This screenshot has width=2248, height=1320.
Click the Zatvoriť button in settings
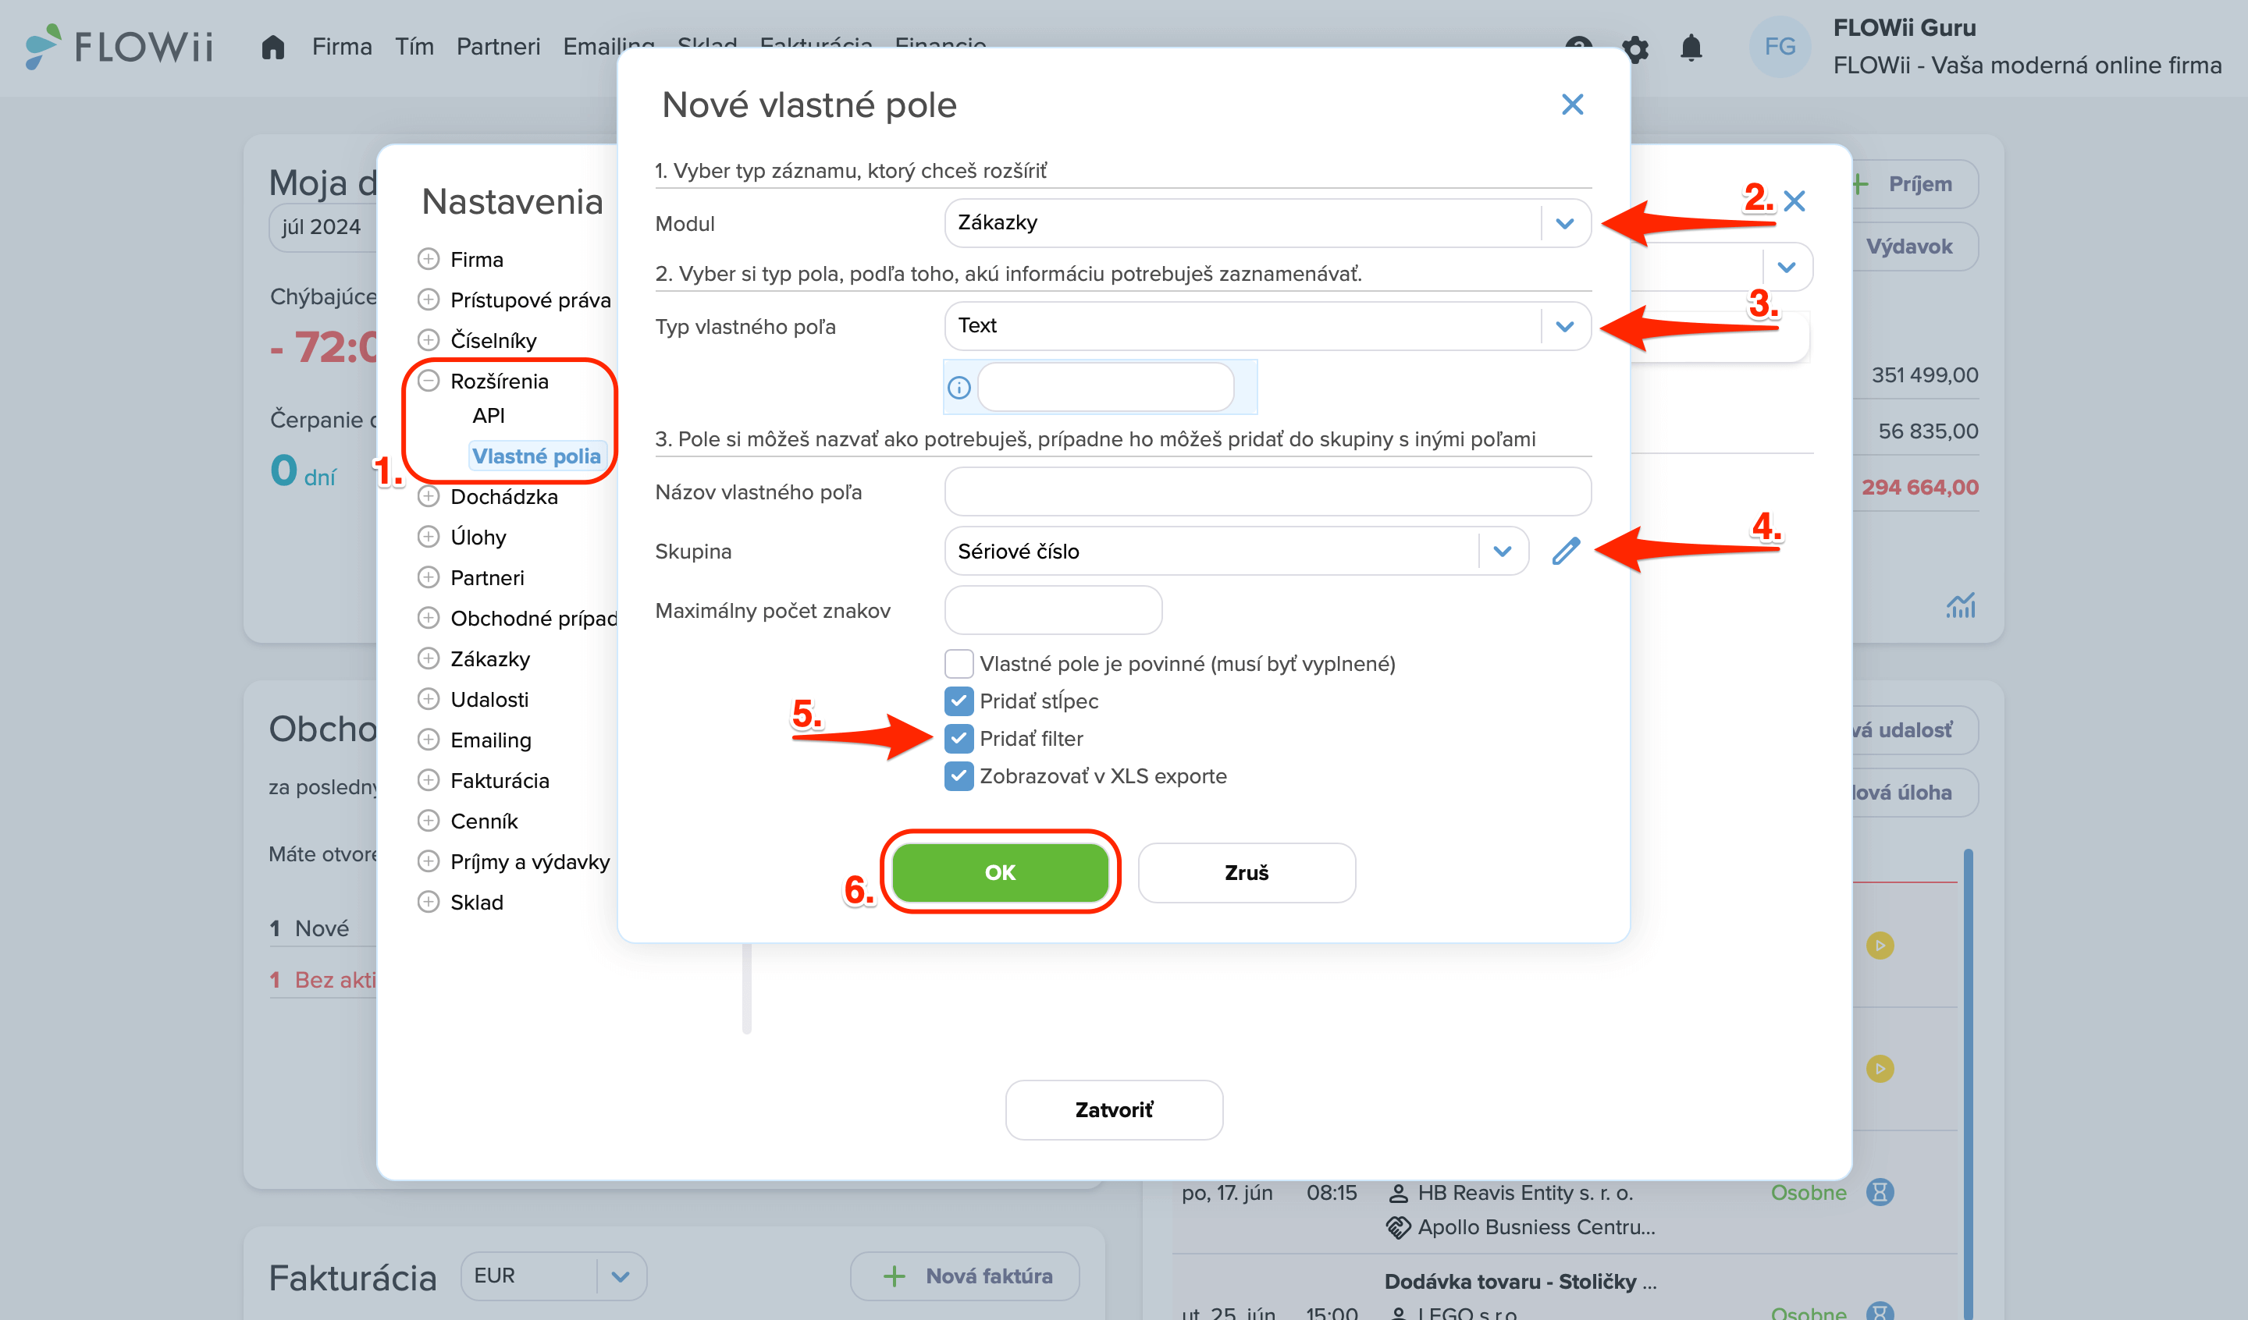pyautogui.click(x=1113, y=1109)
